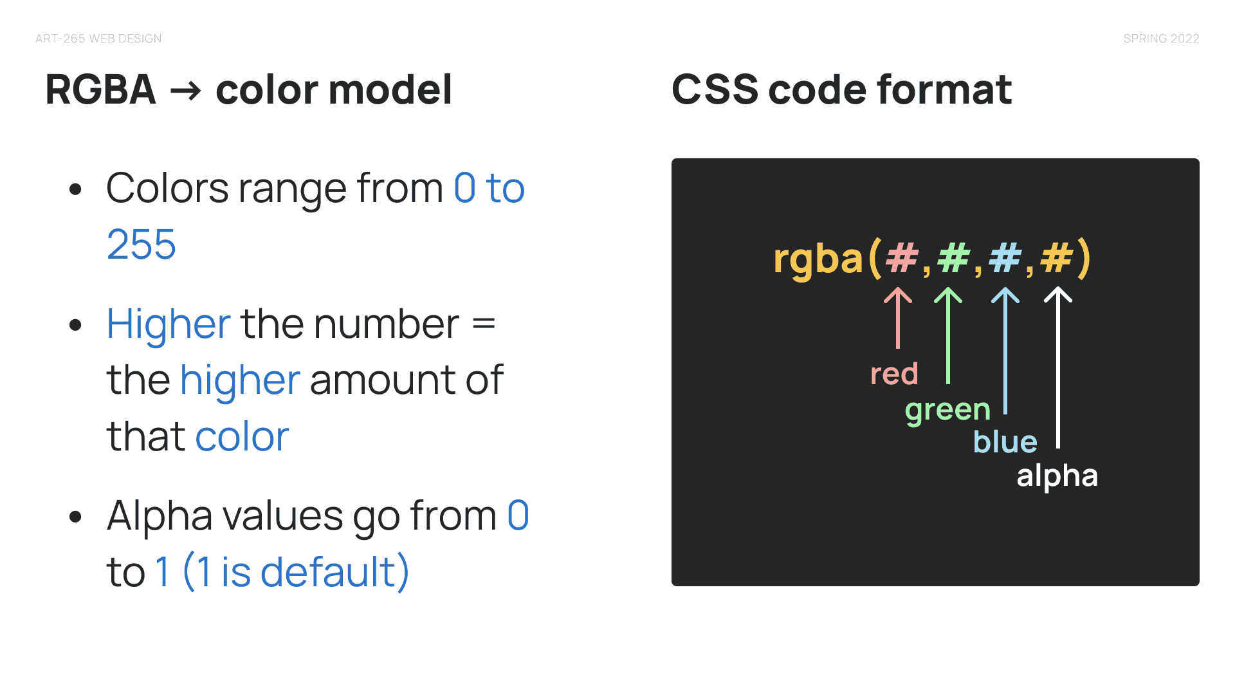The height and width of the screenshot is (695, 1235).
Task: Click the yellow 'rgba' function name
Action: pos(818,260)
